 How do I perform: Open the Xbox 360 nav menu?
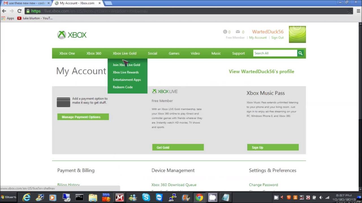coord(94,53)
